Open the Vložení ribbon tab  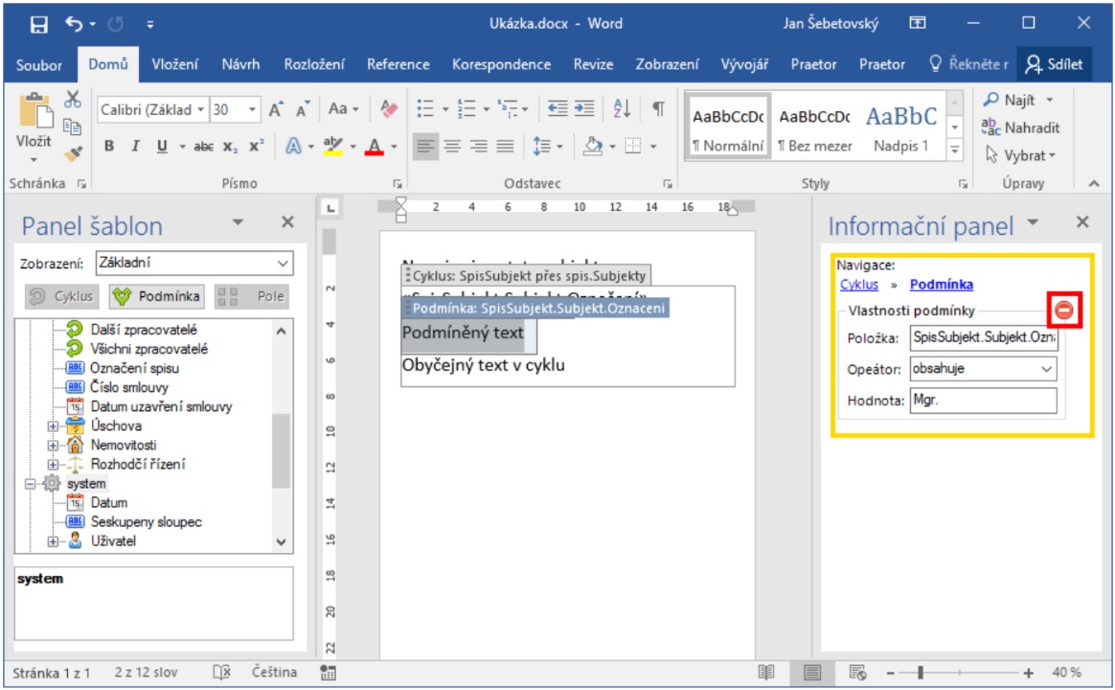[x=175, y=64]
